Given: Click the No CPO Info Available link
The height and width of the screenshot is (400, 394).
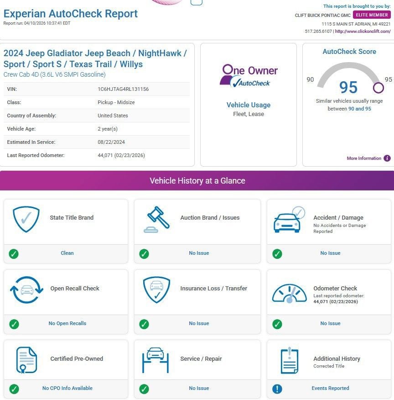Looking at the screenshot, I should point(67,388).
